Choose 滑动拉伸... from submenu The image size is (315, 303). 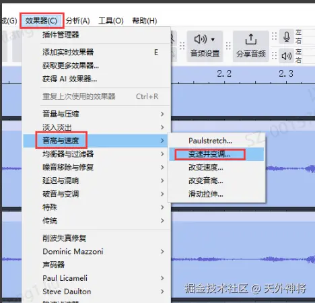pyautogui.click(x=217, y=194)
